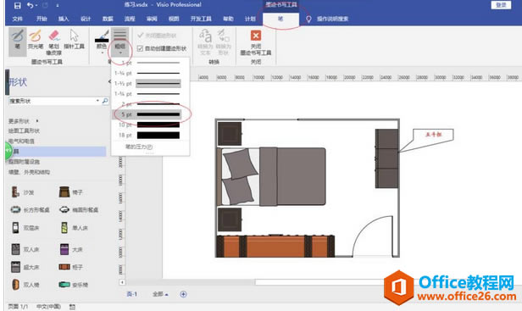Screen dimensions: 522x311
Task: Open Pen Pressure option in weight menu
Action: 139,147
